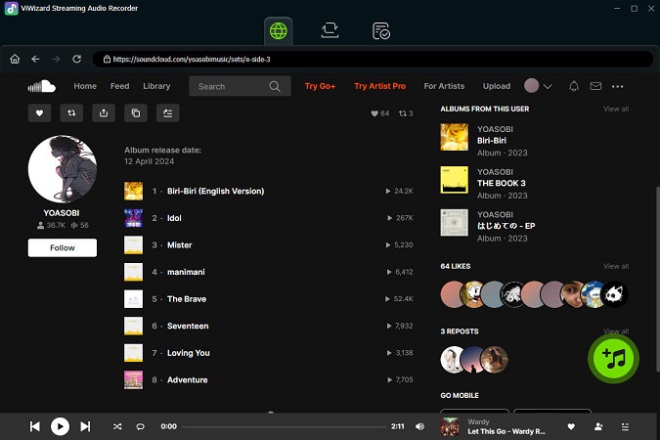Open the Feed menu item
Image resolution: width=660 pixels, height=440 pixels.
(x=119, y=86)
